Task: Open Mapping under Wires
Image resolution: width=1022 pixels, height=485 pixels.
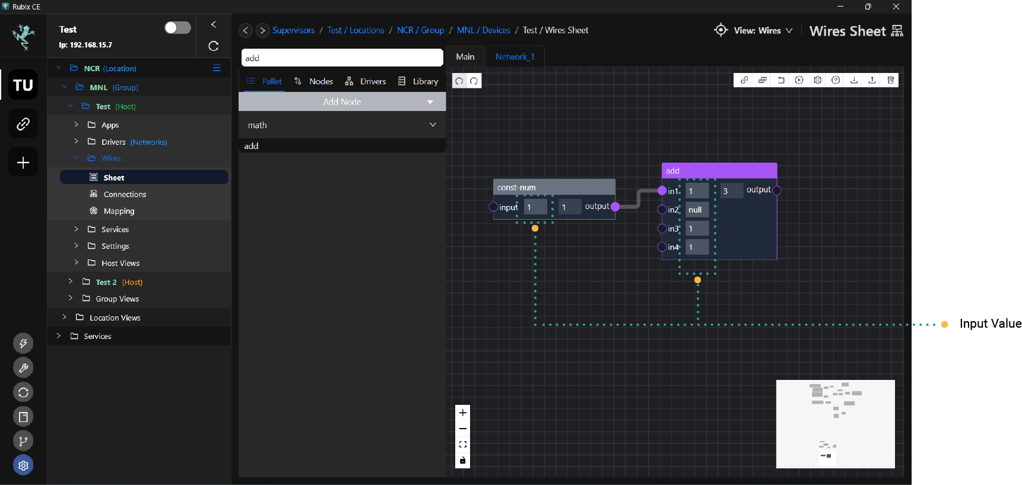Action: 119,211
